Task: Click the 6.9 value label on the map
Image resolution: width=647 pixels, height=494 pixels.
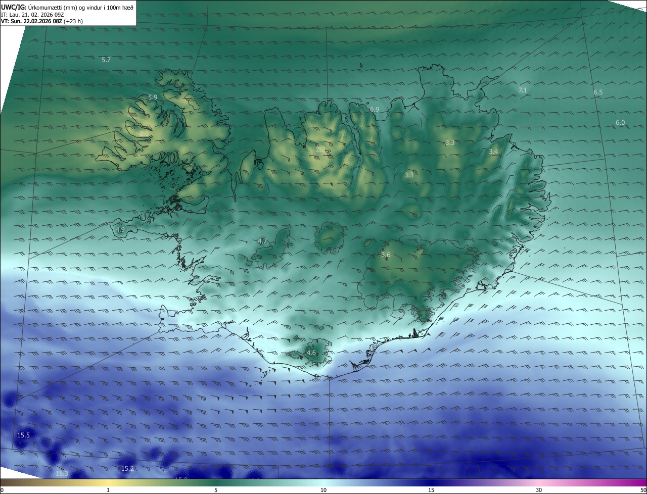Action: click(375, 109)
